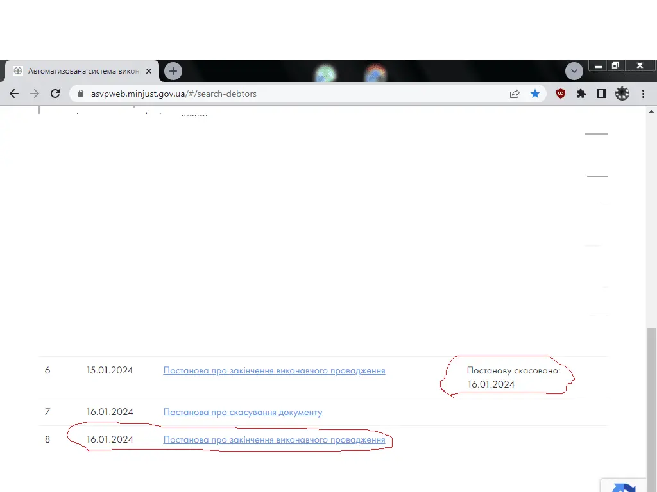Open the Extensions puzzle menu
The width and height of the screenshot is (657, 492).
pos(581,94)
